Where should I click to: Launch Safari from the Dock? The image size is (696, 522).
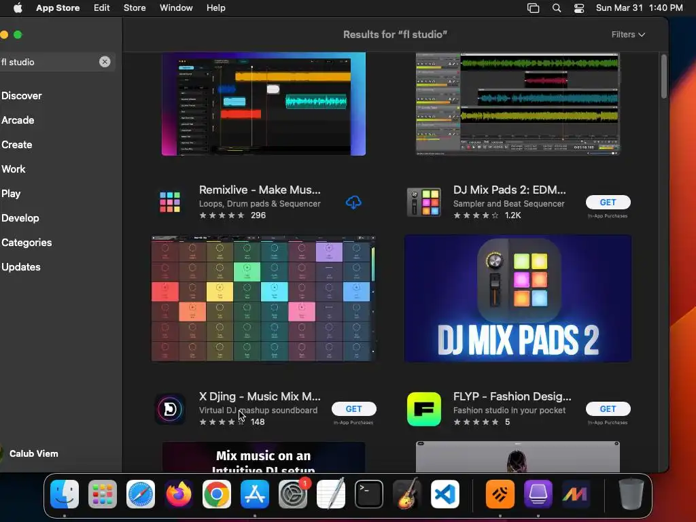(x=141, y=494)
